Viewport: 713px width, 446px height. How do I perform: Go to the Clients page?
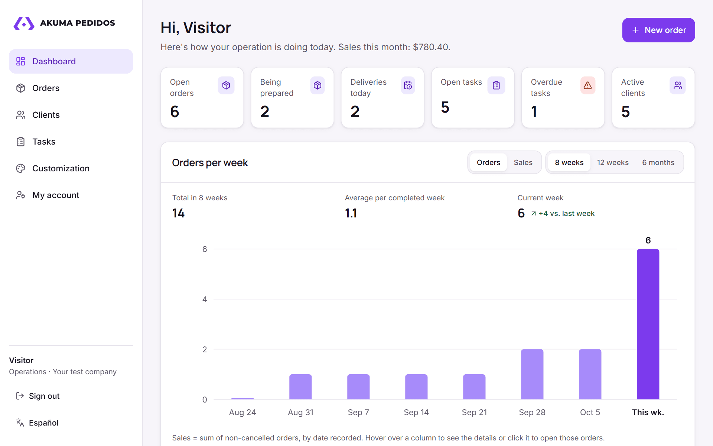71,115
